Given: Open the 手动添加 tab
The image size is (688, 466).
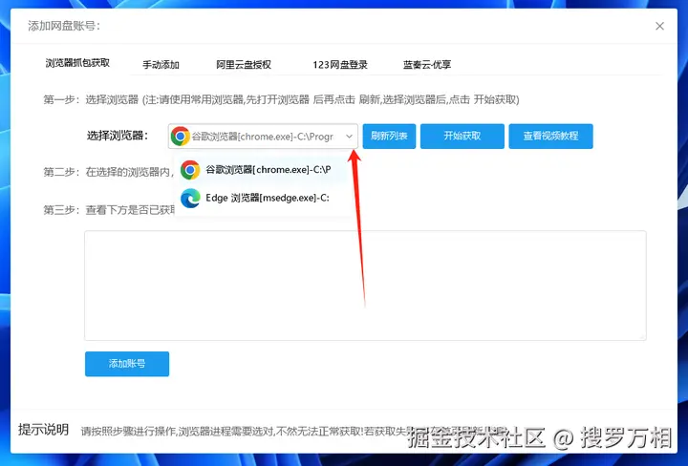Looking at the screenshot, I should click(161, 65).
